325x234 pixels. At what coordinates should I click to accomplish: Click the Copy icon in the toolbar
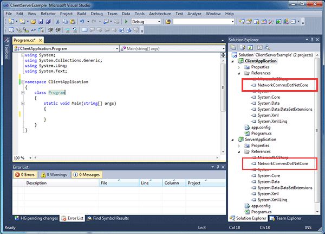click(65, 22)
